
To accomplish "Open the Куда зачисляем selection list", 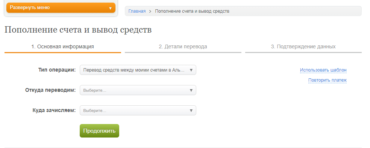I will click(x=138, y=111).
